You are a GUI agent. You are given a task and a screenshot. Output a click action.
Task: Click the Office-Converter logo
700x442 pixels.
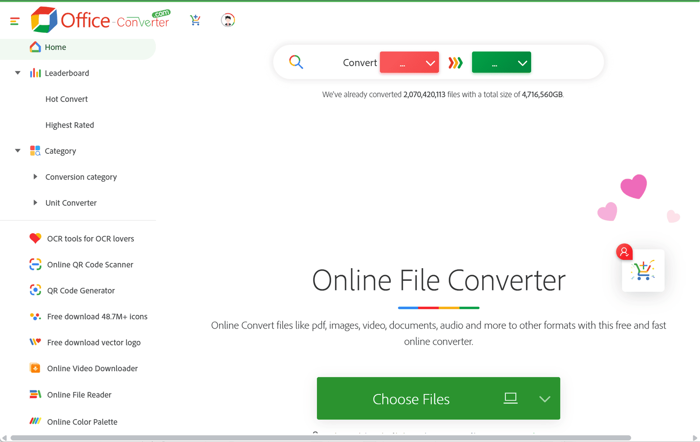pyautogui.click(x=100, y=19)
